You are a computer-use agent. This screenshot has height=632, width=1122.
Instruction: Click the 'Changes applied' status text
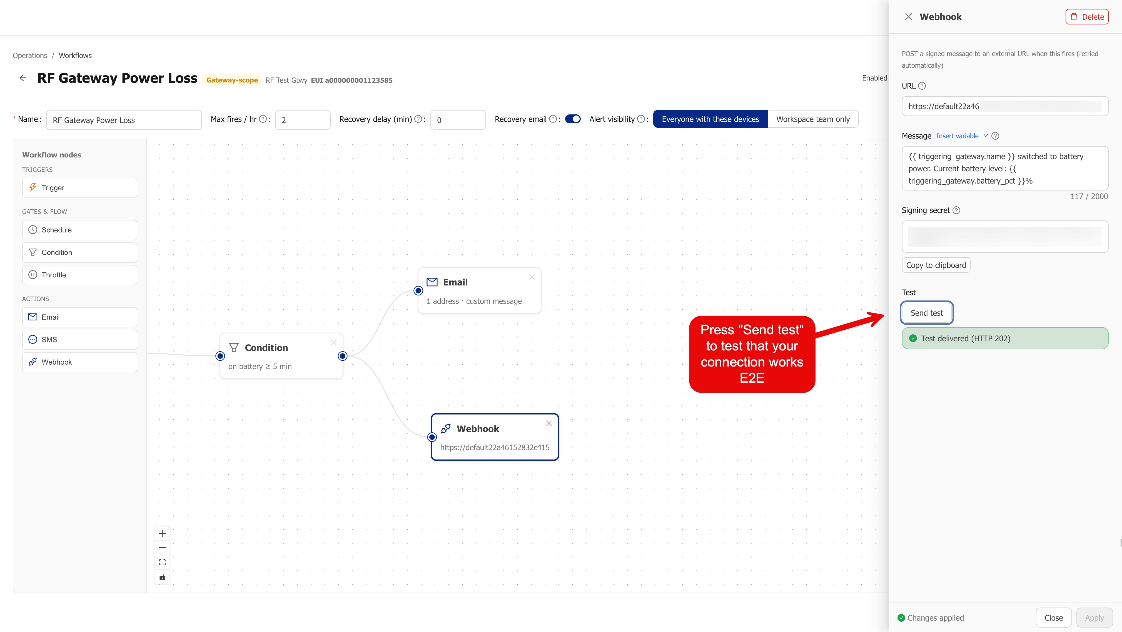coord(935,618)
